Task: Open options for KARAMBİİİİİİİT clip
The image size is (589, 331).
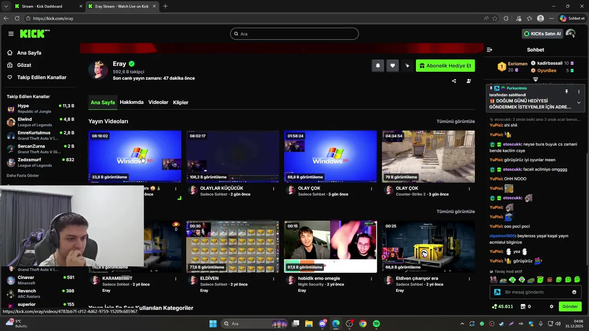Action: pos(176,279)
